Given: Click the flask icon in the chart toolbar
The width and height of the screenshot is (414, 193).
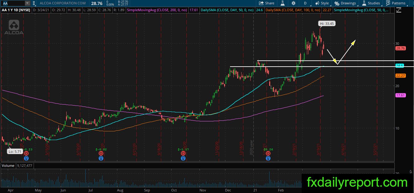Looking at the screenshot, I should (x=283, y=3).
